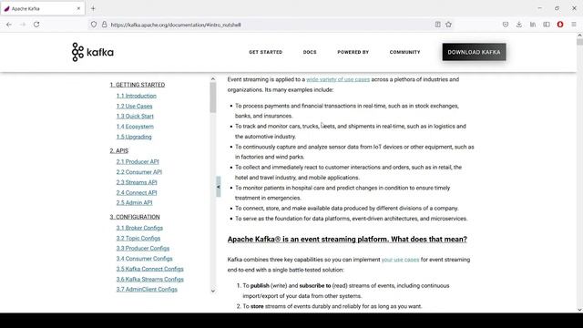
Task: Open the downloads arrow icon
Action: coord(519,25)
